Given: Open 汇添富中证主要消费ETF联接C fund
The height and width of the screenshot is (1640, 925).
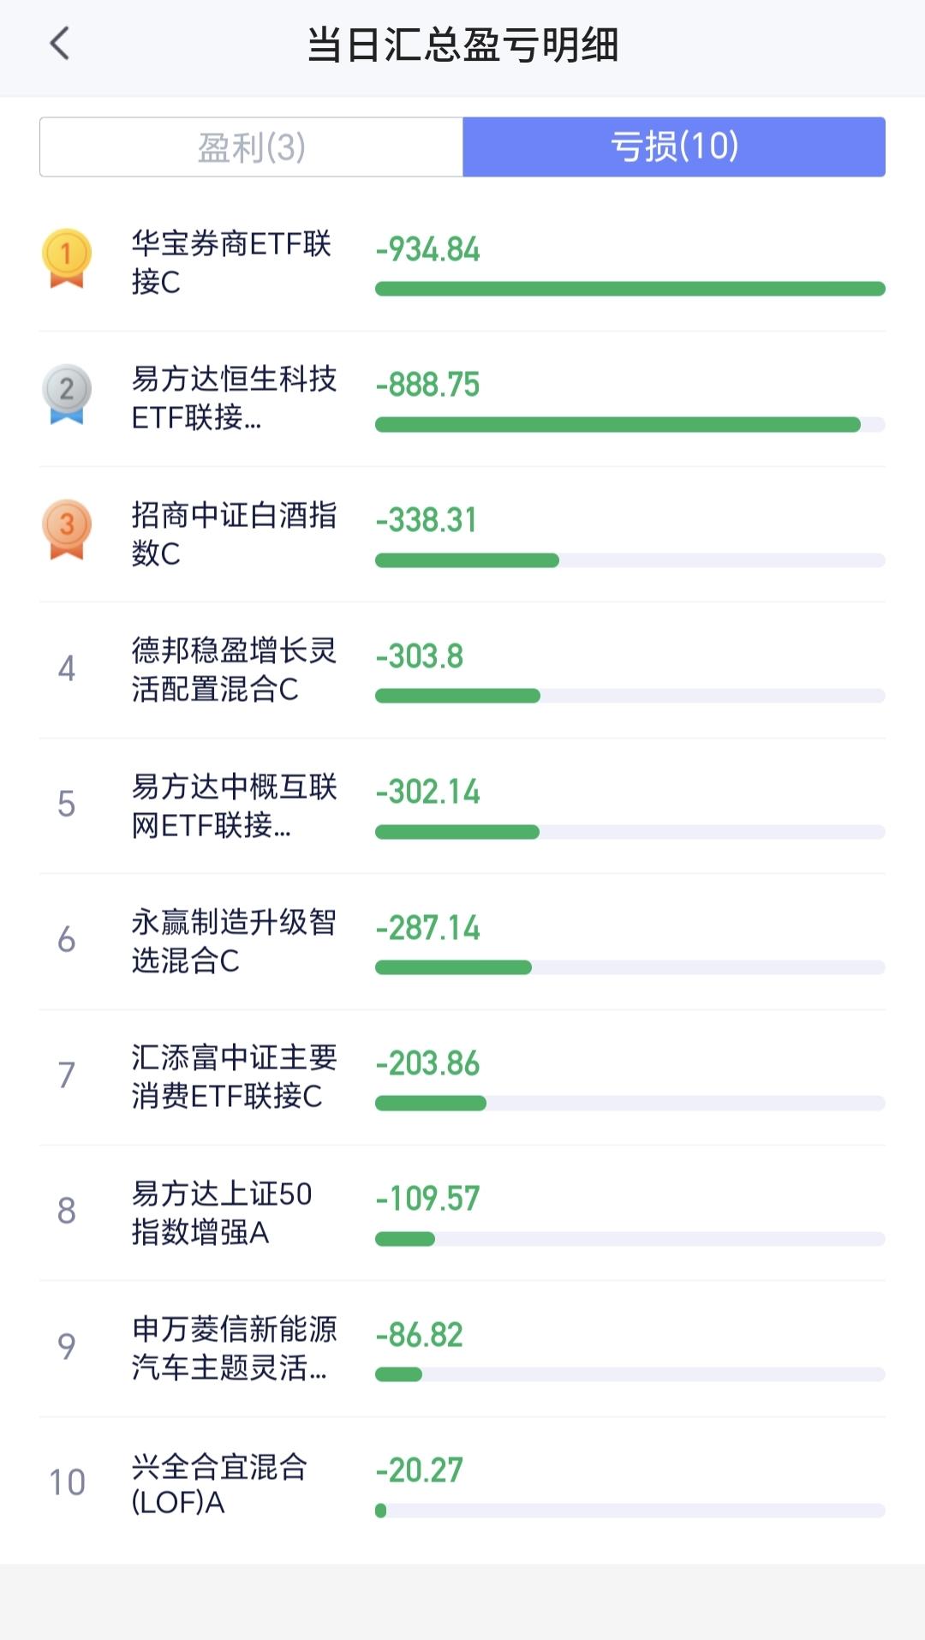Looking at the screenshot, I should 462,1077.
